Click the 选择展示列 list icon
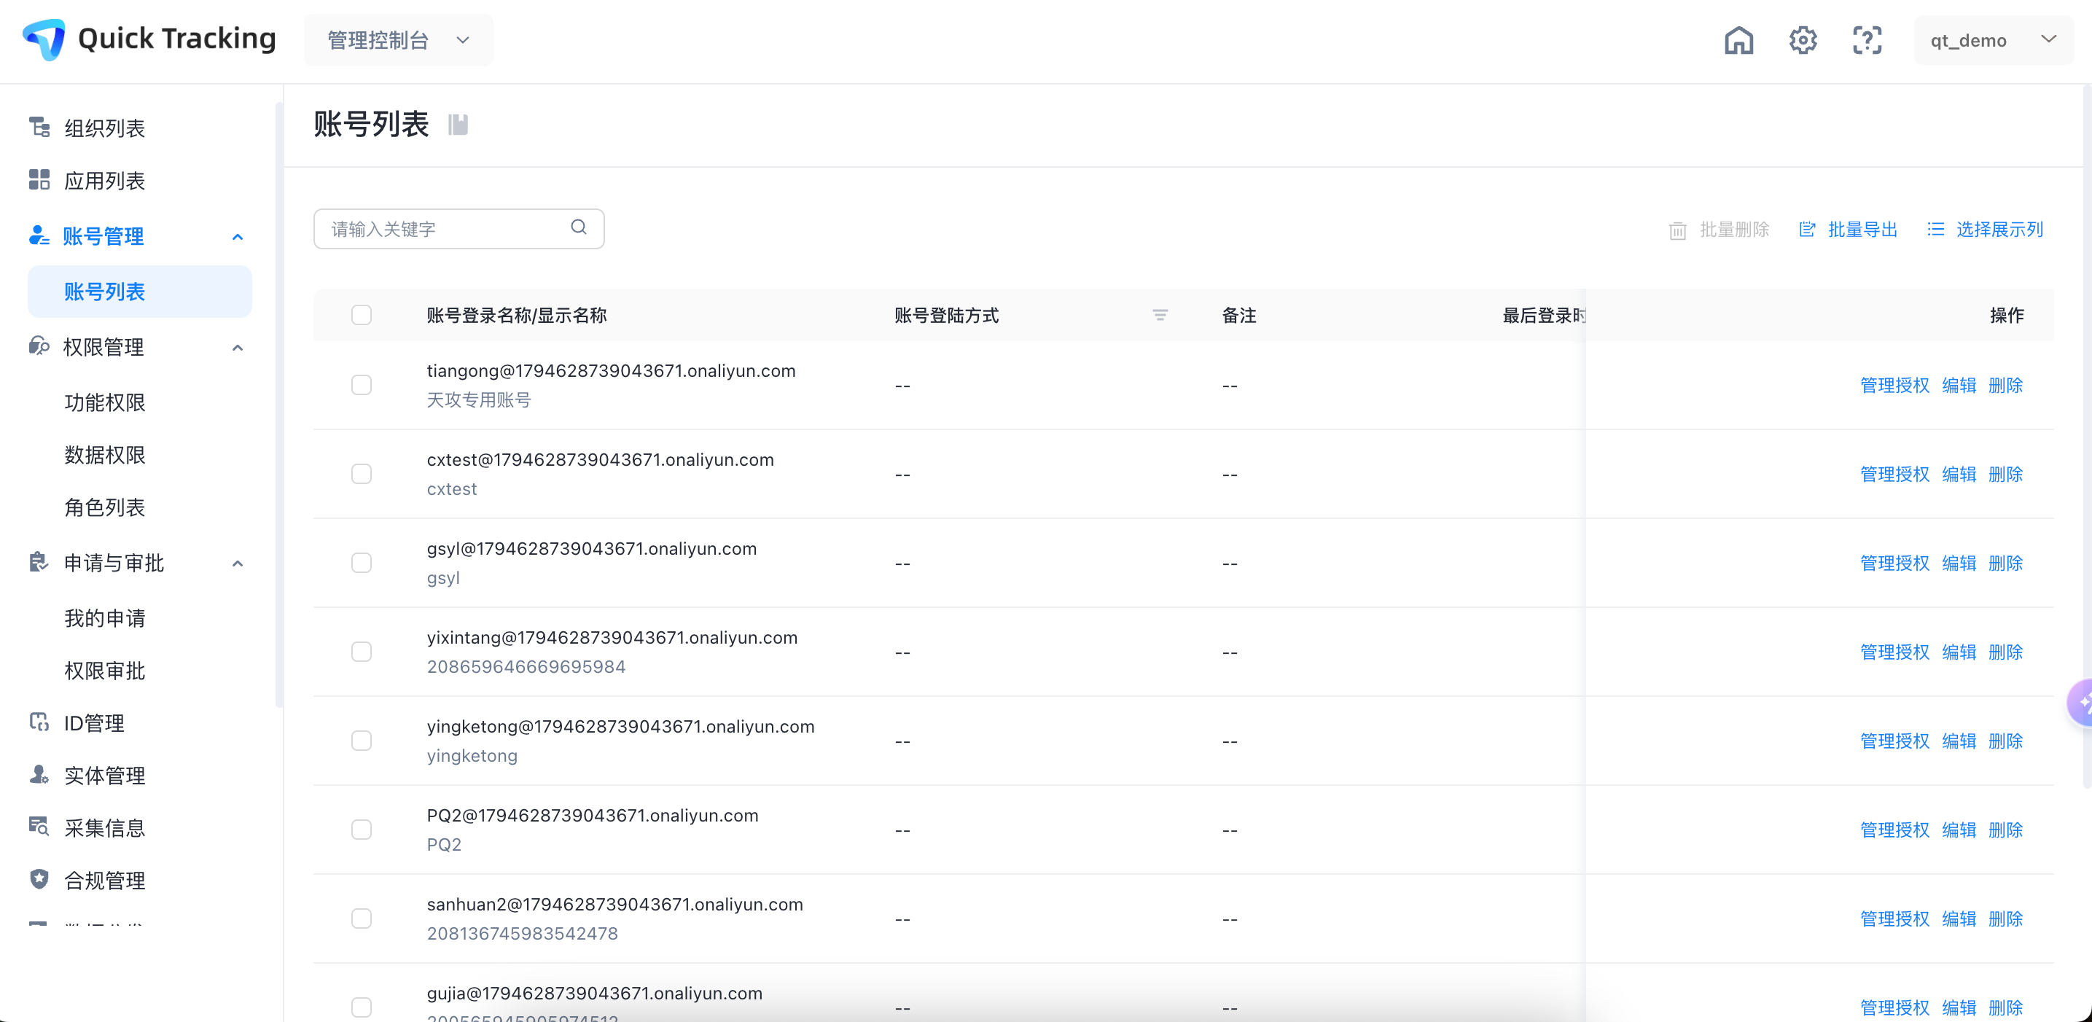2092x1022 pixels. pos(1935,230)
